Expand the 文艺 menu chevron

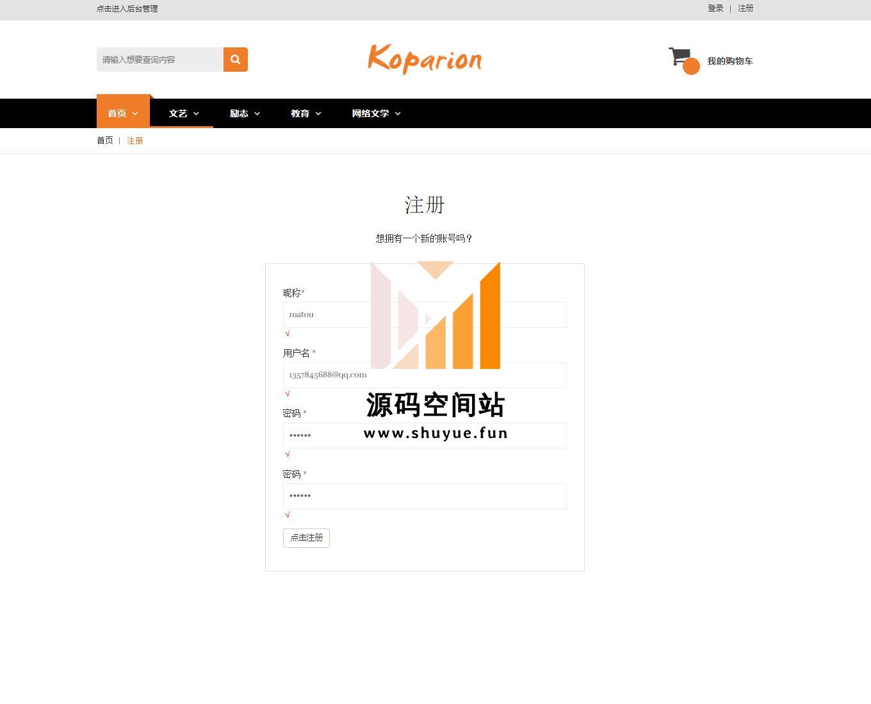(196, 113)
